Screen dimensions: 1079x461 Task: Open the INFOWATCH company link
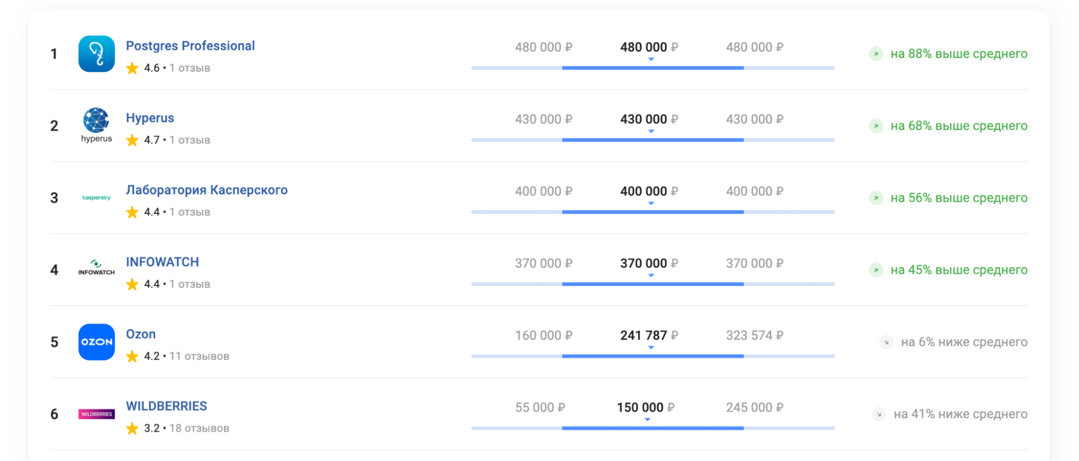pyautogui.click(x=162, y=262)
